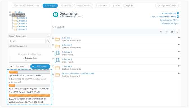The height and width of the screenshot is (108, 189).
Task: Click binder icon of 3. Folder 3 row
Action: 57,53
